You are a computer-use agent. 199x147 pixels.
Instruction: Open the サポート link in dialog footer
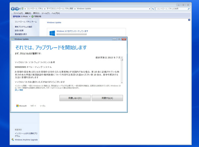tap(33, 106)
